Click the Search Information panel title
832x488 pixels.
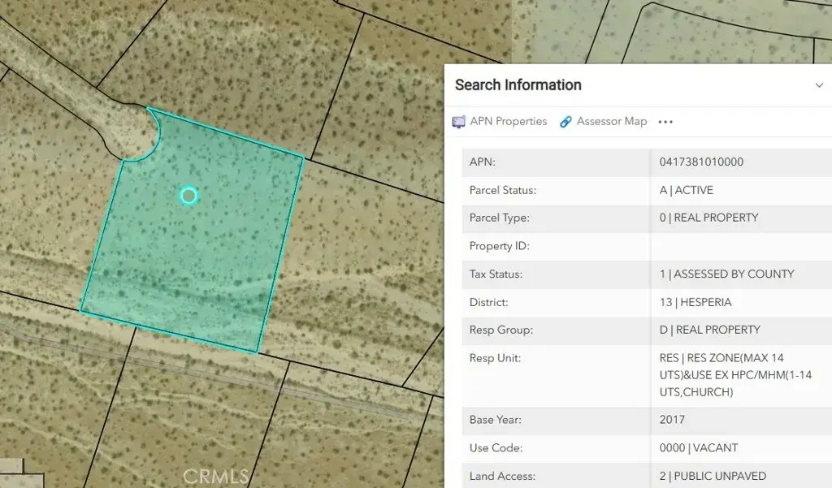(x=518, y=85)
